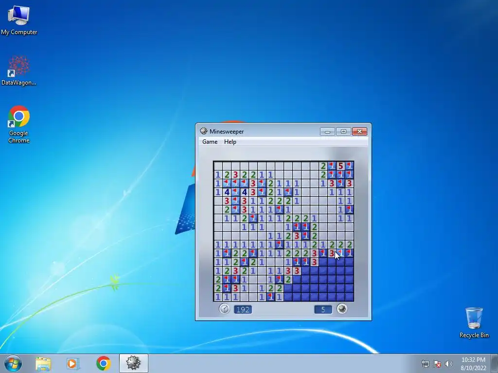Select the Google Chrome desktop shortcut

pyautogui.click(x=19, y=124)
